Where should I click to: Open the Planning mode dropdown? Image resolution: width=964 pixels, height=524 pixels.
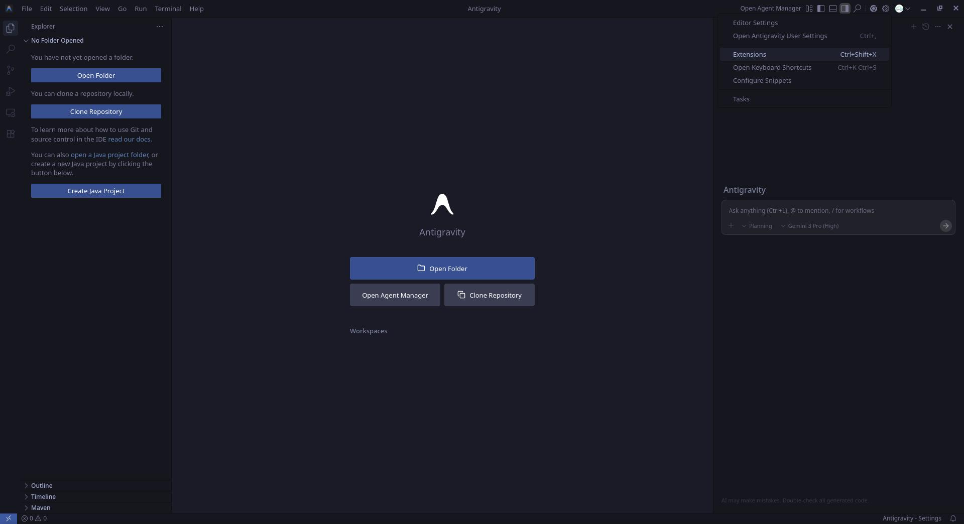click(757, 226)
